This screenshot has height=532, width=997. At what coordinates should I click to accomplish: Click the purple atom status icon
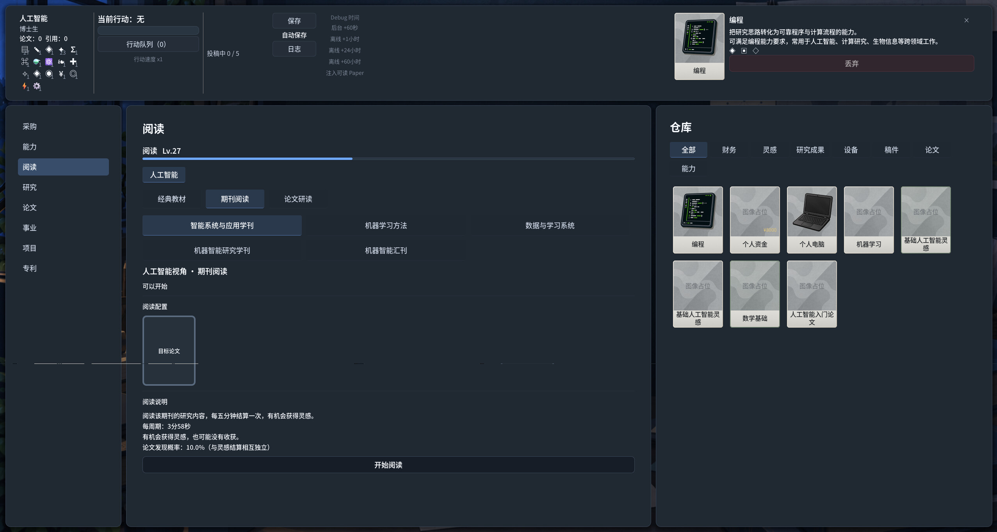49,62
